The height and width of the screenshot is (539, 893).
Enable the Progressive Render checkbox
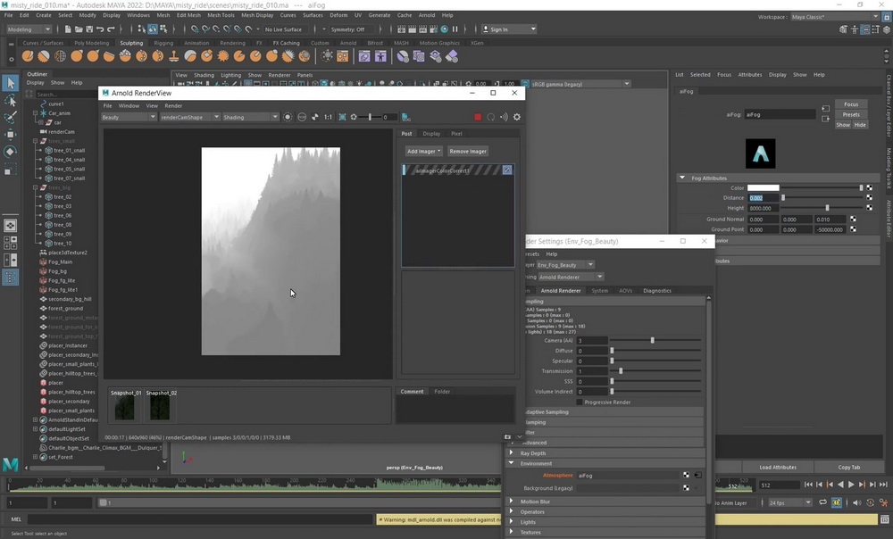tap(580, 402)
